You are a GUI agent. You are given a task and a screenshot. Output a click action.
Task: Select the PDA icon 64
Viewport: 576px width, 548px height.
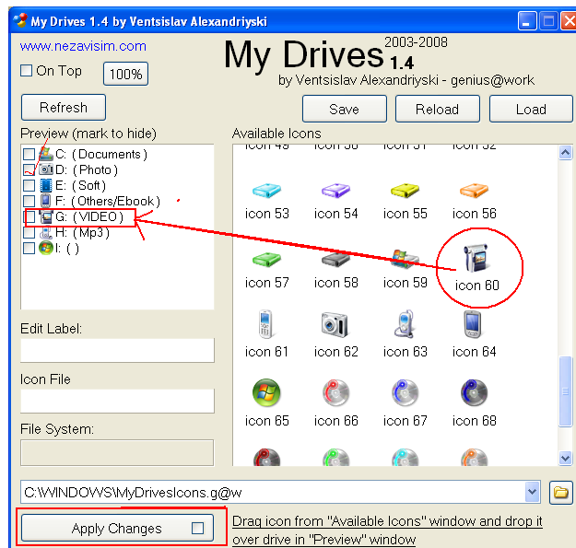pyautogui.click(x=473, y=324)
